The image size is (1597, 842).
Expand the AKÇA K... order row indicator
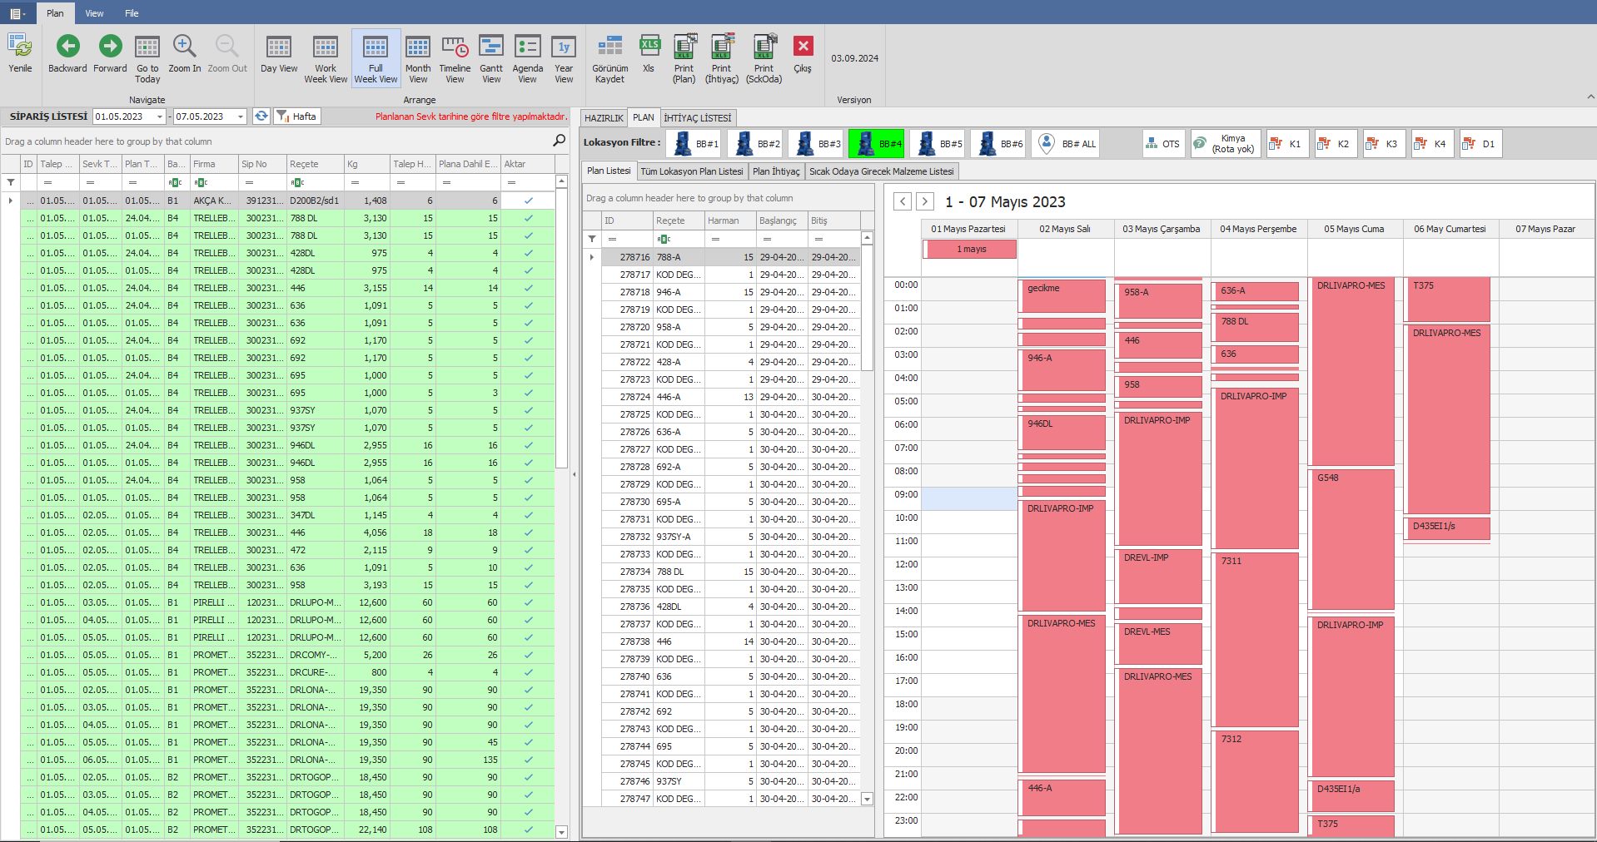click(10, 201)
